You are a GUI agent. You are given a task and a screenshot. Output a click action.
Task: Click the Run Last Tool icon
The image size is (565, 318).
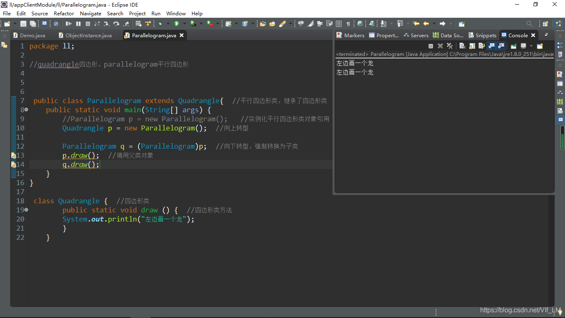click(x=210, y=24)
